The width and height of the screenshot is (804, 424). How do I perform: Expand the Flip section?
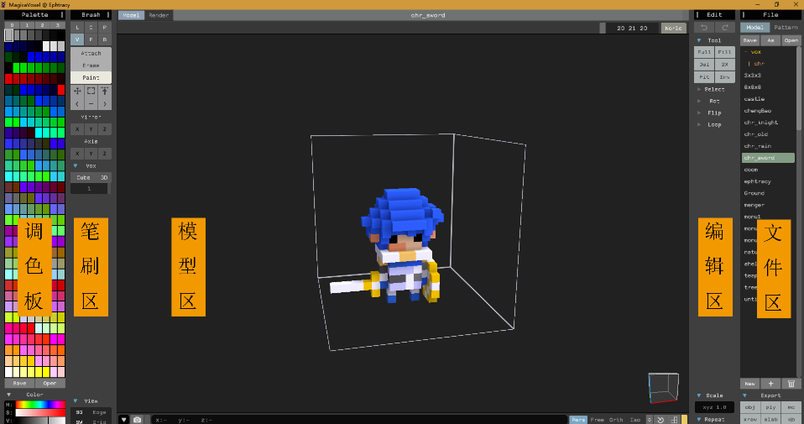tap(699, 113)
